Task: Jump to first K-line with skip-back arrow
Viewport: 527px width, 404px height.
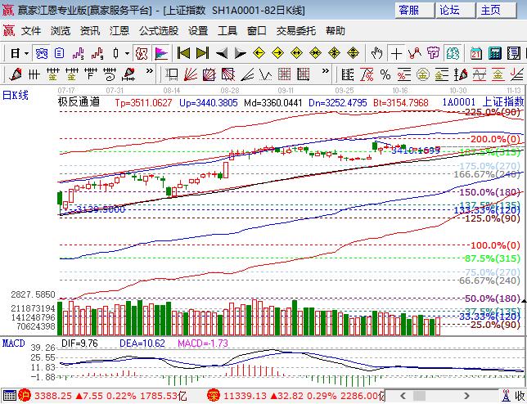Action: tap(183, 53)
